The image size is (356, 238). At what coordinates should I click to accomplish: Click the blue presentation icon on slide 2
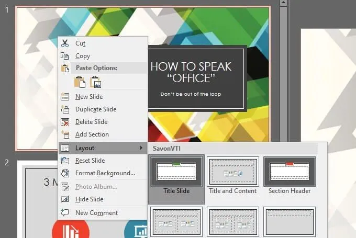click(x=136, y=230)
